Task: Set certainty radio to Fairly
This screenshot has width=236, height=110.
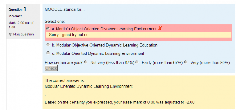Action: pos(137,62)
